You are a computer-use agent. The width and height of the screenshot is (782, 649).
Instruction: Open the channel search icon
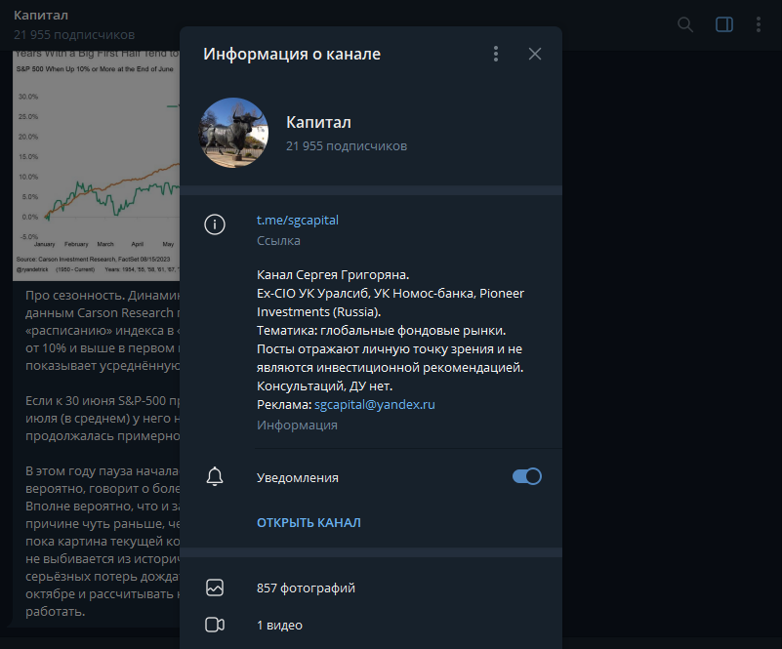pos(684,24)
